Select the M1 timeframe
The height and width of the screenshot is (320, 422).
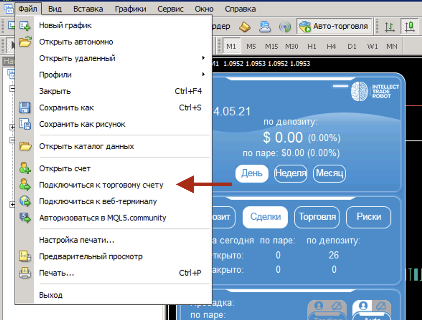pyautogui.click(x=231, y=46)
